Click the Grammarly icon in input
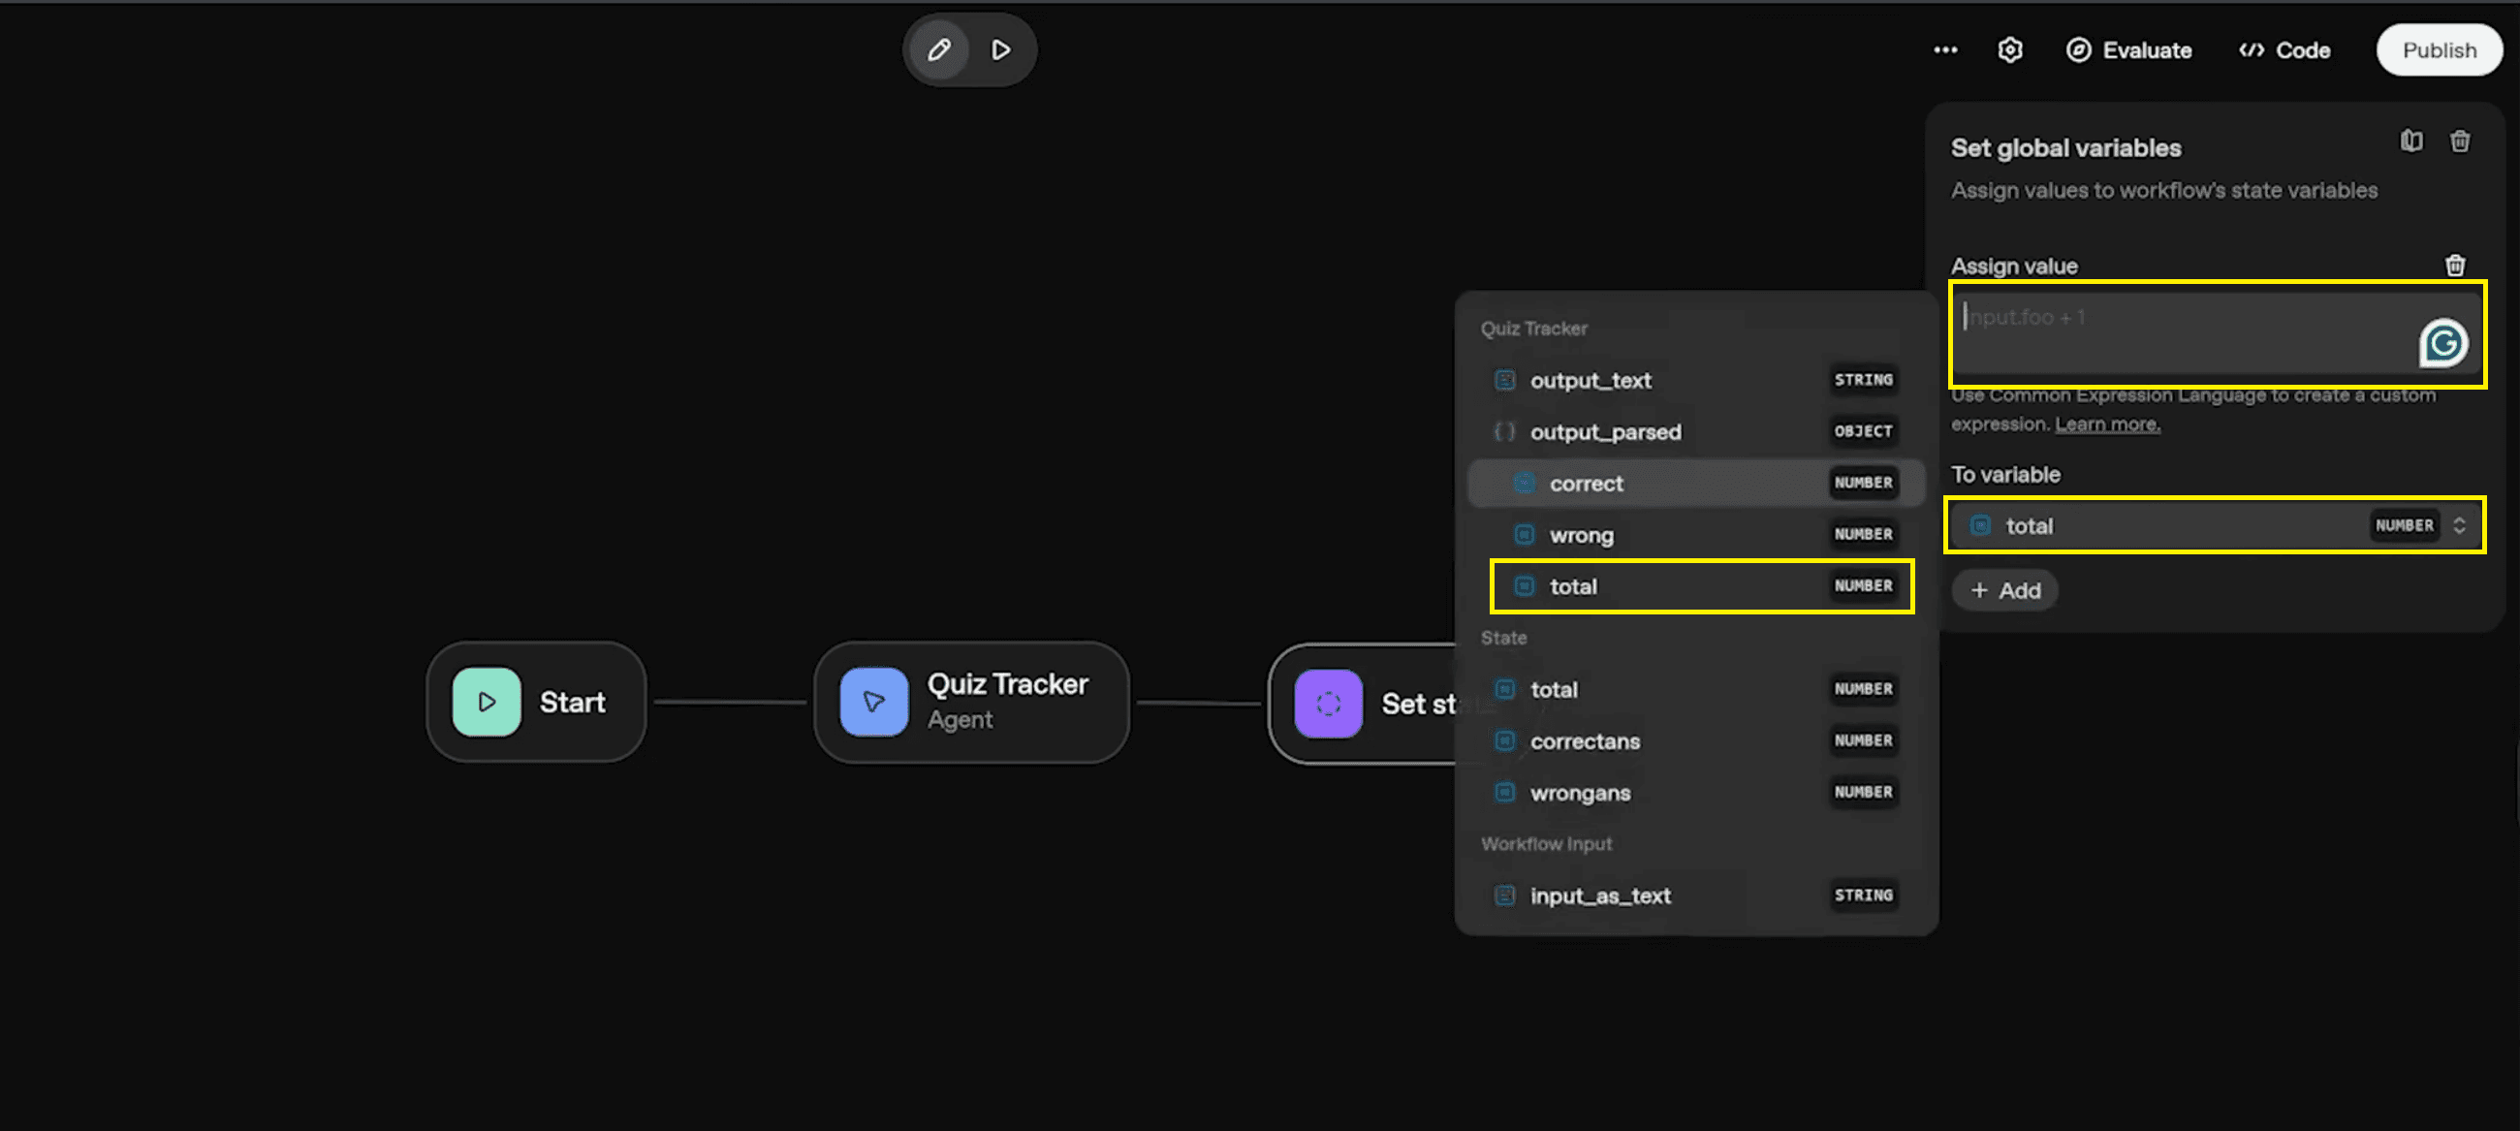The width and height of the screenshot is (2520, 1131). tap(2441, 343)
